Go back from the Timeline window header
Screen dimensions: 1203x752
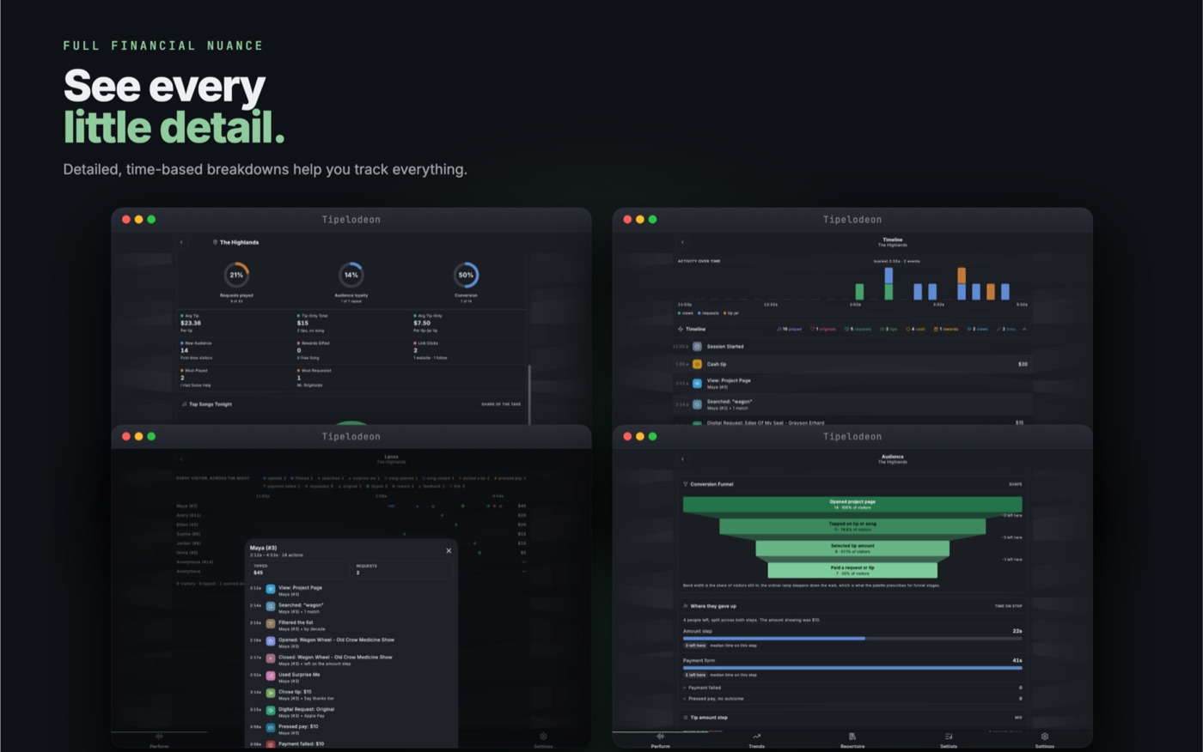click(682, 242)
